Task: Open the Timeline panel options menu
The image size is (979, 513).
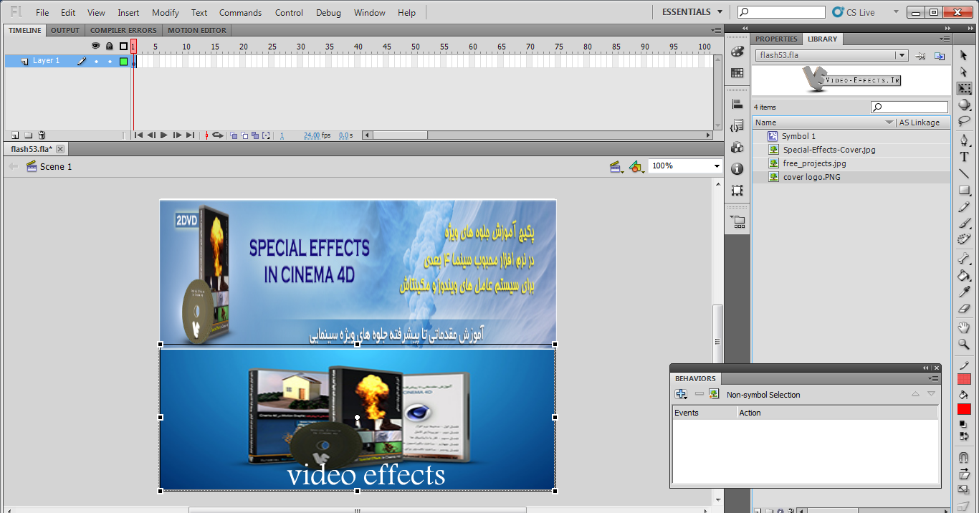Action: tap(716, 30)
